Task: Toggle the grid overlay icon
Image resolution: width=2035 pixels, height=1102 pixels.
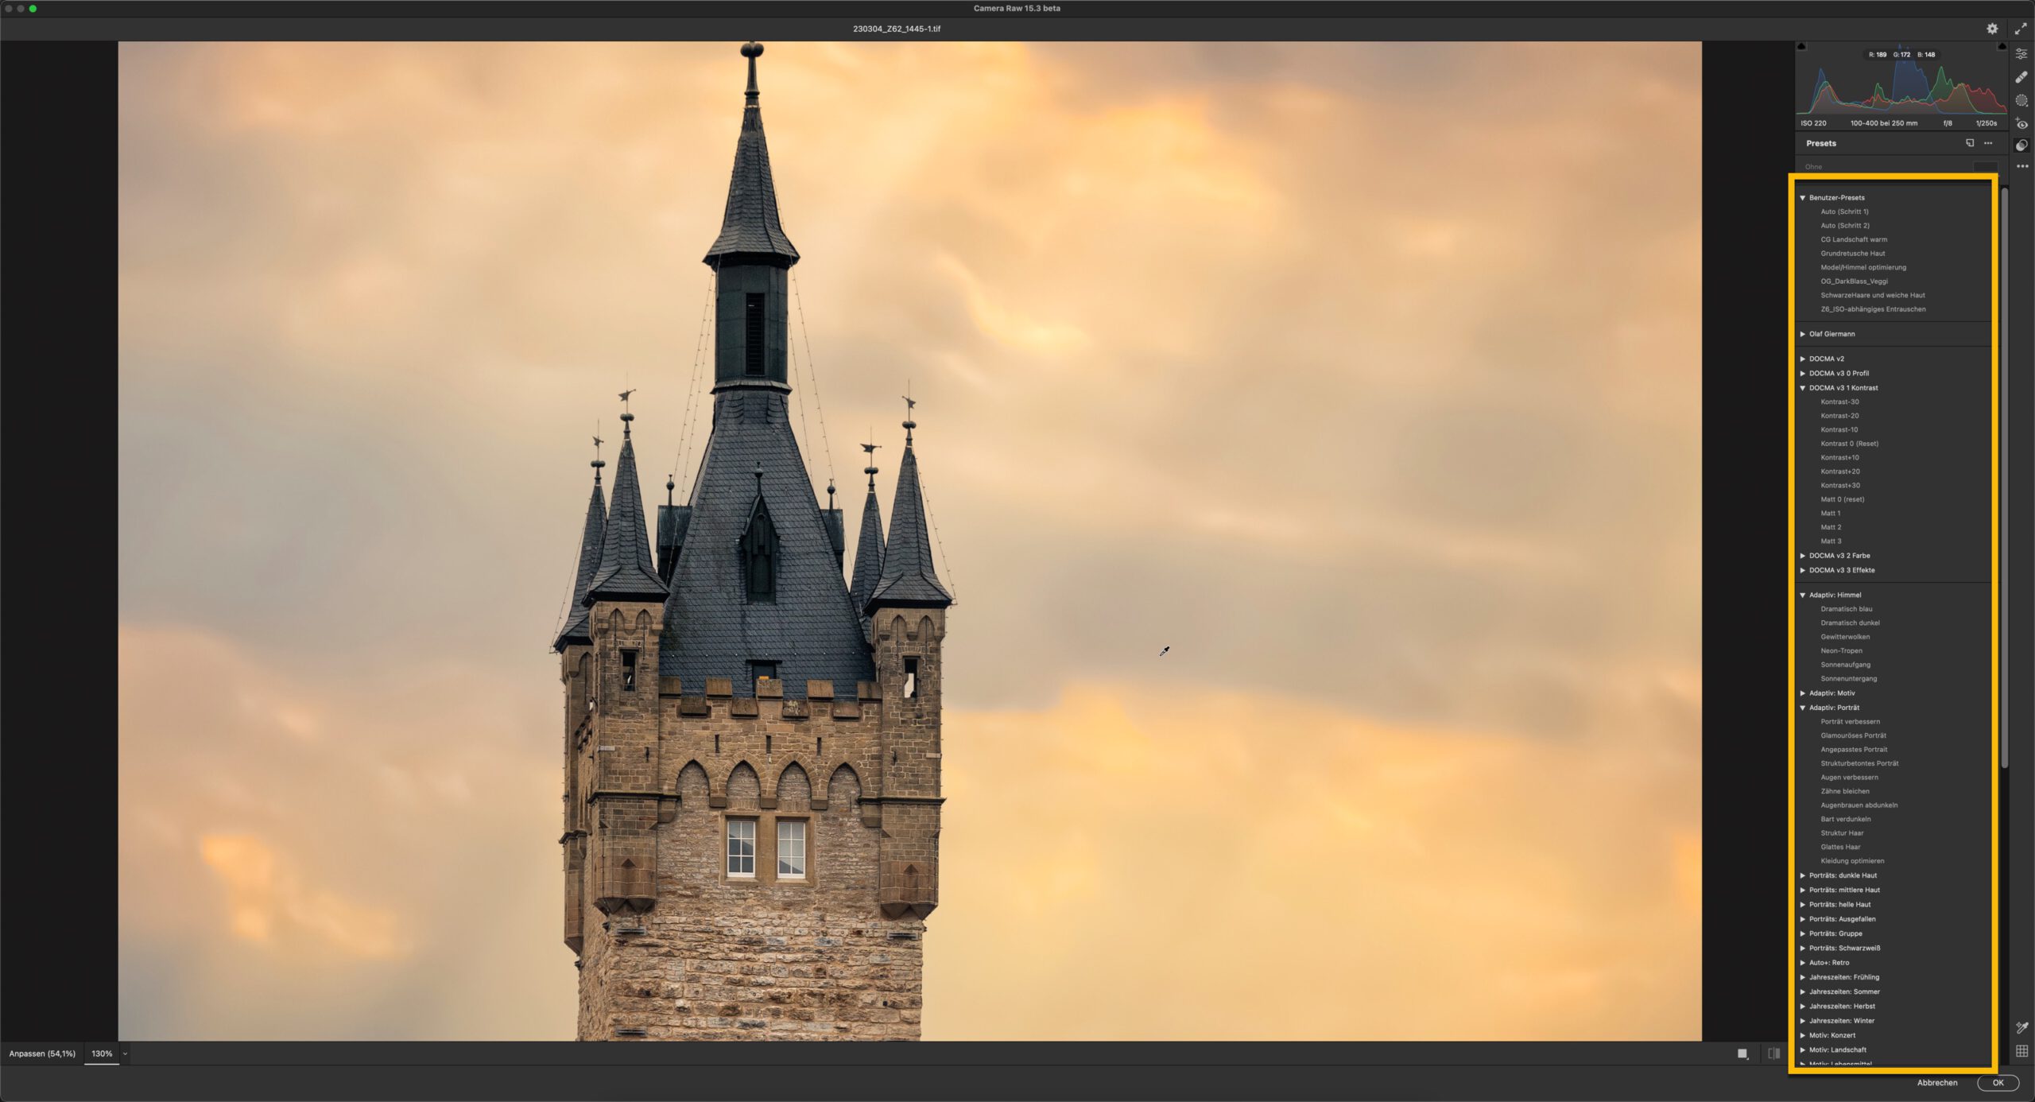Action: (2021, 1051)
